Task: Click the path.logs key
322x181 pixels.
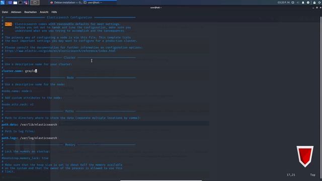Action: (9, 138)
